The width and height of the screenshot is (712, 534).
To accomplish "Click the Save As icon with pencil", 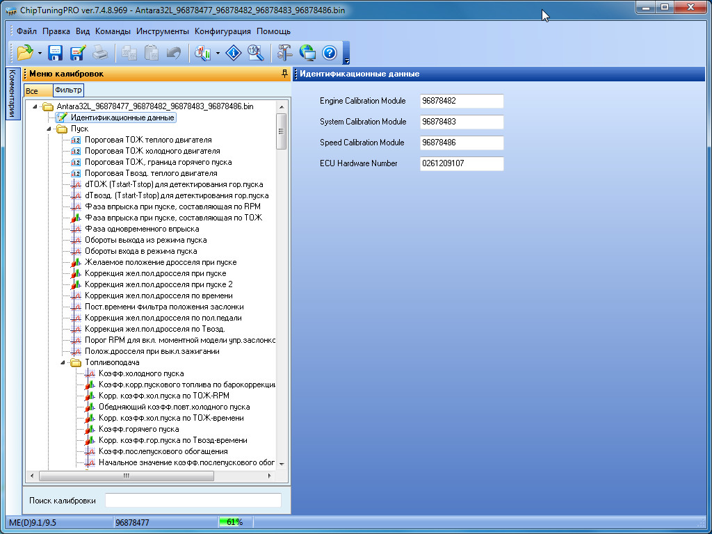I will pos(77,53).
